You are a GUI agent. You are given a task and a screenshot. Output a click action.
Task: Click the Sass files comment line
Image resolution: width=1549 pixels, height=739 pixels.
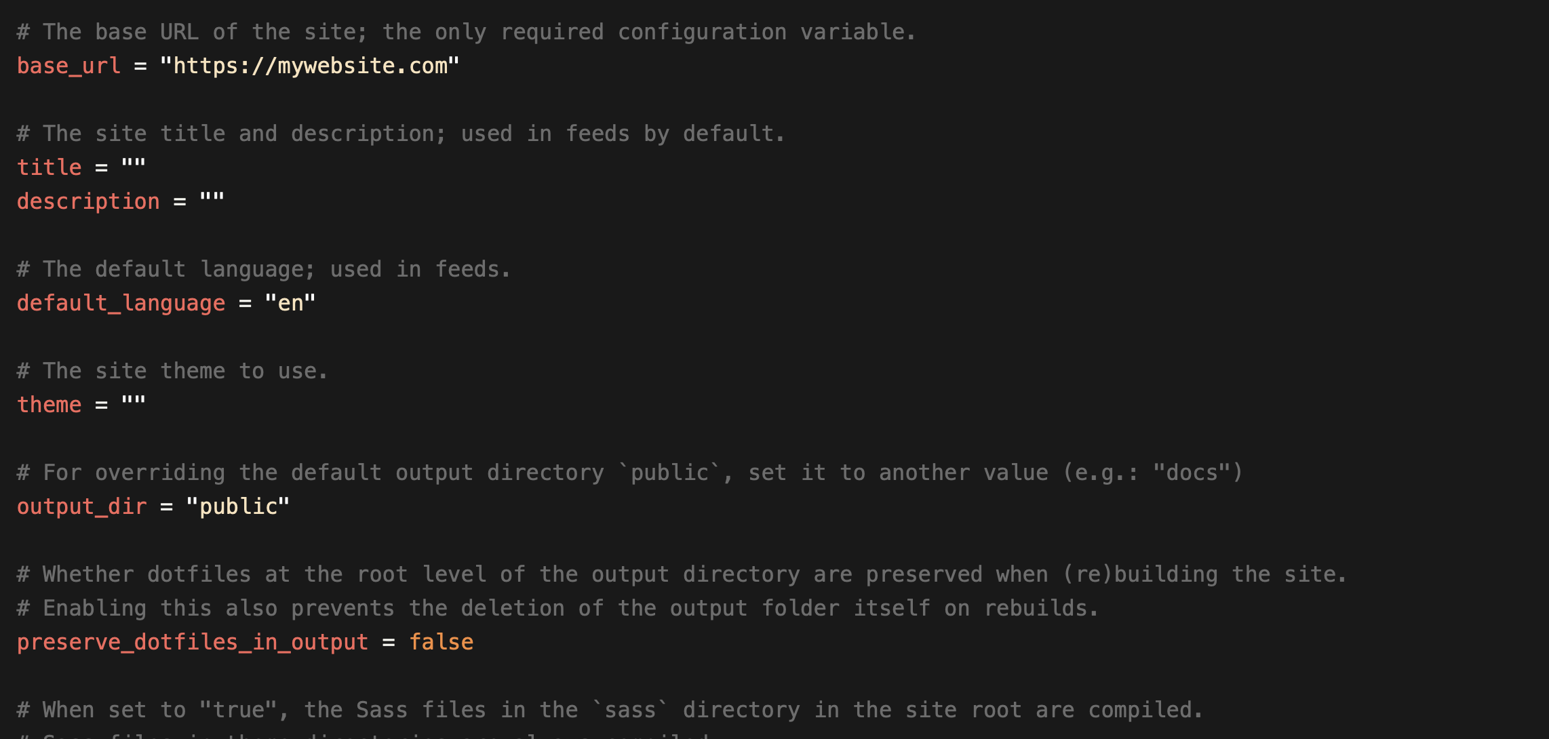point(610,710)
